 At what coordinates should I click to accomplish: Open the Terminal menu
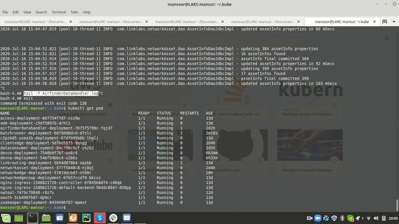tap(59, 12)
